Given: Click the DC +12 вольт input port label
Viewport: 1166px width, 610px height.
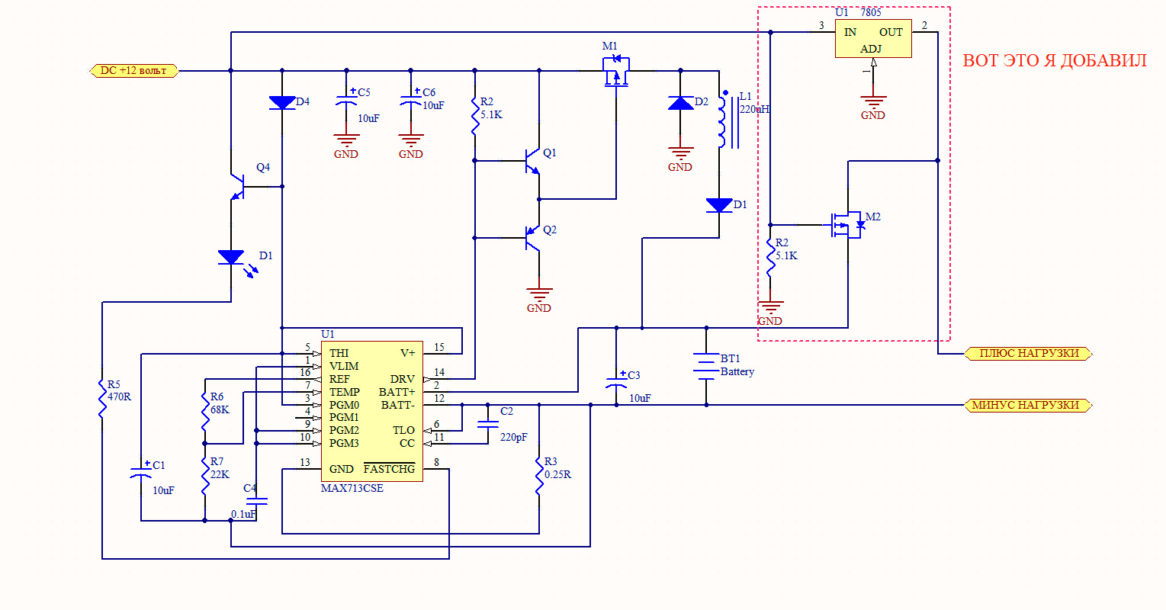Looking at the screenshot, I should 134,71.
